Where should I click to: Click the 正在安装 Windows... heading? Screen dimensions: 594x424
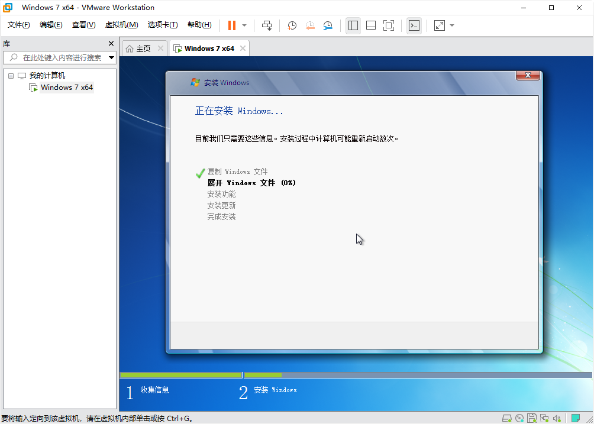(x=239, y=111)
